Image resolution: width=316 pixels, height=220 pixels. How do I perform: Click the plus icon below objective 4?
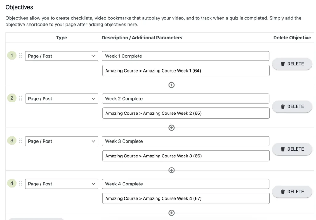(172, 213)
